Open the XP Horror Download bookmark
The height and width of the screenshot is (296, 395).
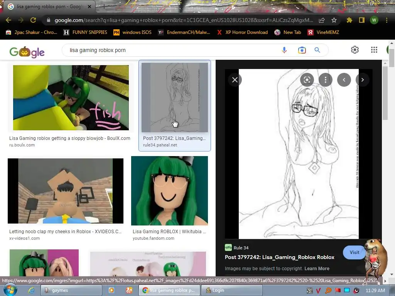[x=242, y=32]
